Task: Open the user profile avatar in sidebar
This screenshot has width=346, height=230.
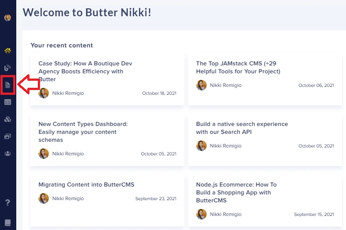Action: click(8, 18)
